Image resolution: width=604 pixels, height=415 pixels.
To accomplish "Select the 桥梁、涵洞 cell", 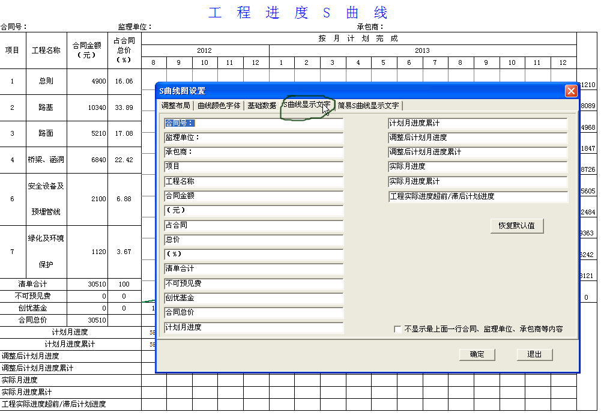I will tap(46, 160).
